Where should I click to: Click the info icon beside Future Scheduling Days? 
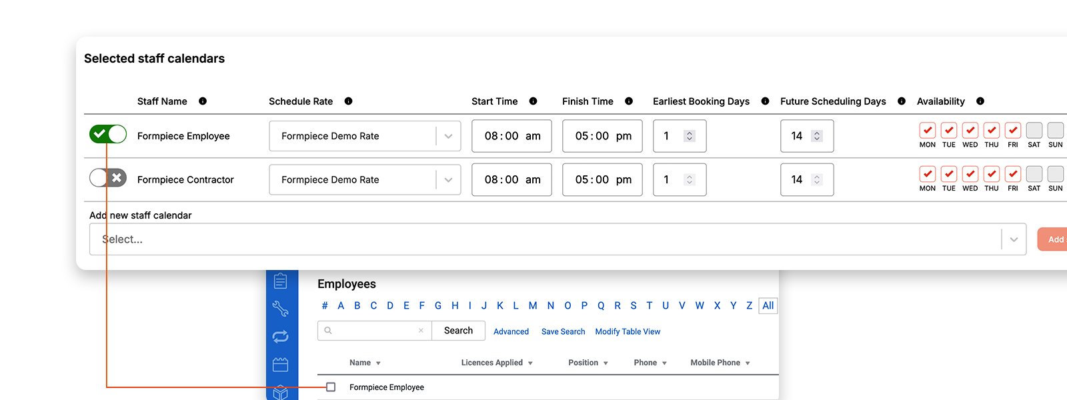[x=902, y=101]
